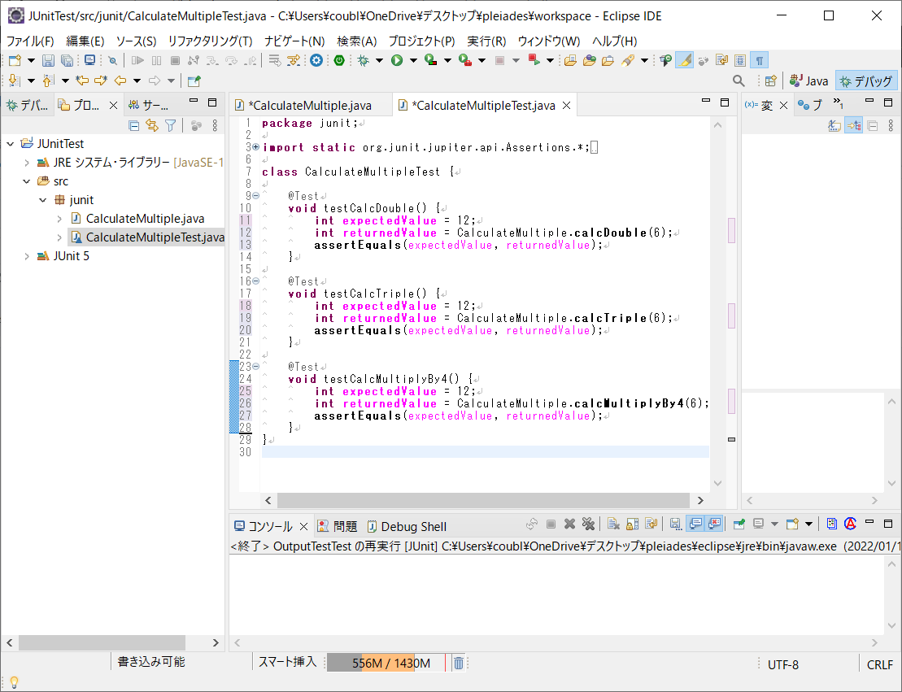Click the Skip All Breakpoints icon

coord(113,60)
